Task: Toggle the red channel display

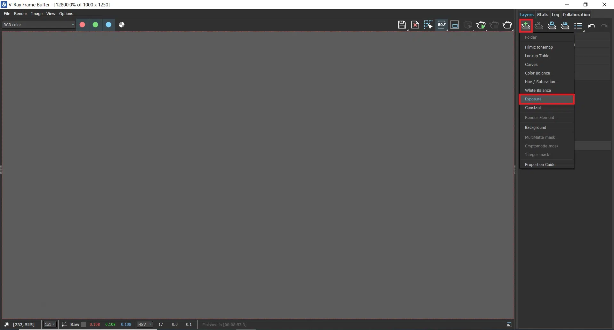Action: point(82,25)
